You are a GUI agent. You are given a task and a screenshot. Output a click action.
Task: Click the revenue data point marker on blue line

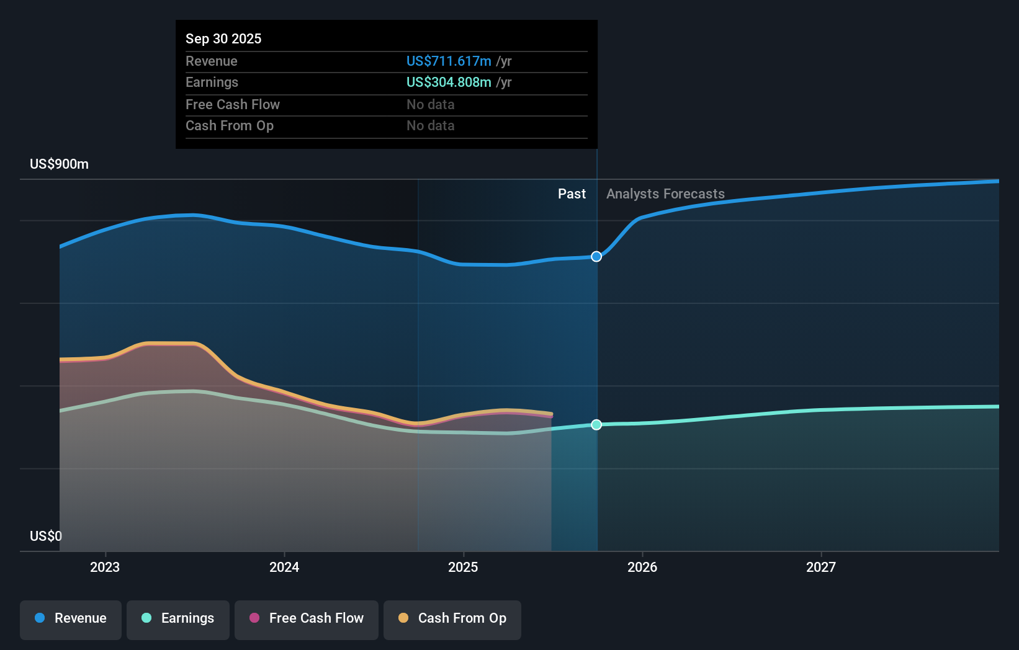coord(596,257)
